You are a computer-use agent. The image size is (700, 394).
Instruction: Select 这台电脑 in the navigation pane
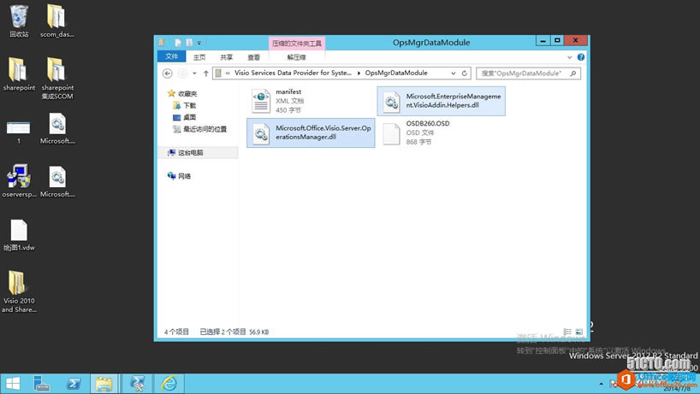(x=190, y=152)
